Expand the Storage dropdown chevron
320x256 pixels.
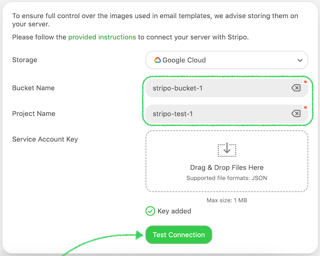299,60
